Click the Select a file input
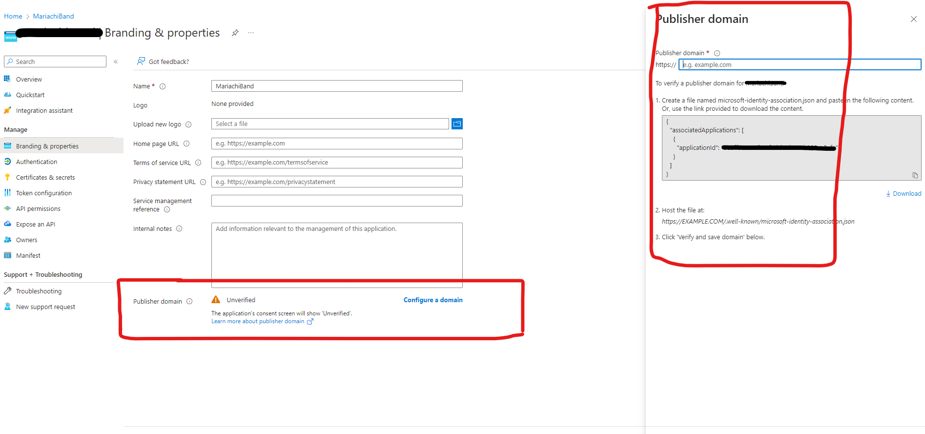 coord(330,124)
